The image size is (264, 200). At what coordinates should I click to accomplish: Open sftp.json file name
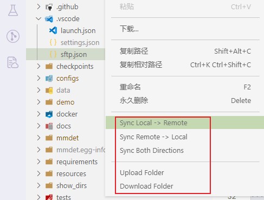[x=74, y=55]
